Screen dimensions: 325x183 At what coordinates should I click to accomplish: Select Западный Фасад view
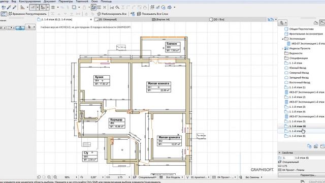tap(299, 78)
